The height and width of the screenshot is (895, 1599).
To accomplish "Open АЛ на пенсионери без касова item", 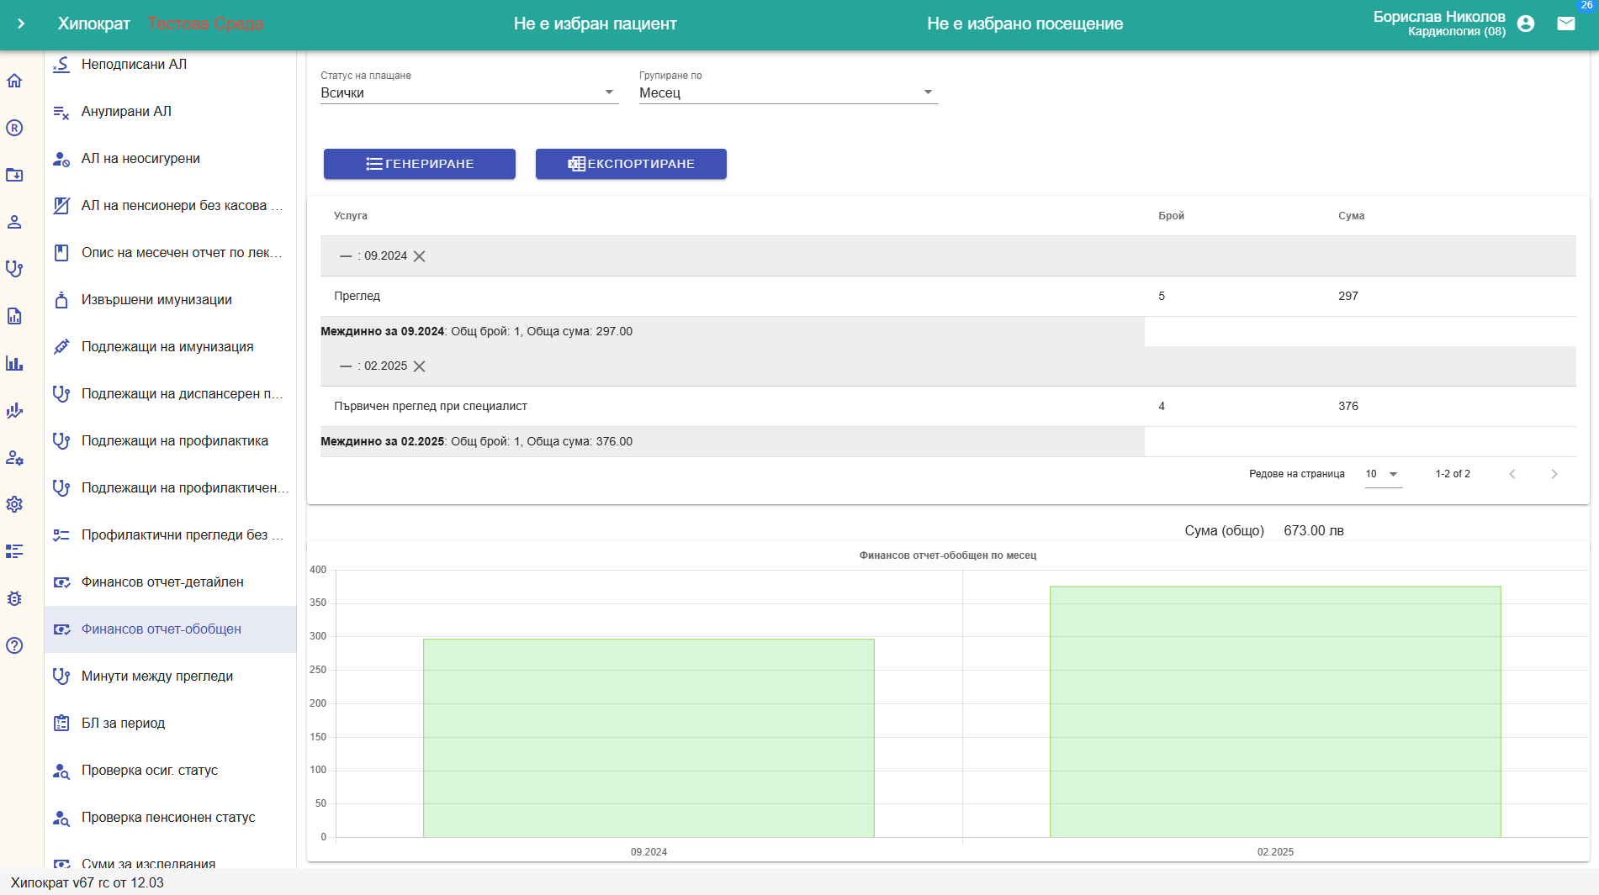I will (171, 206).
